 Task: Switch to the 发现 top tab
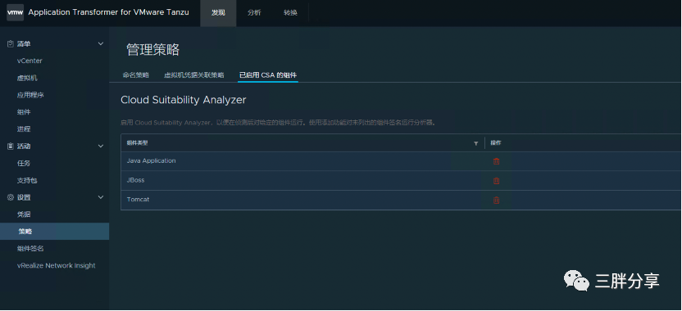(218, 13)
